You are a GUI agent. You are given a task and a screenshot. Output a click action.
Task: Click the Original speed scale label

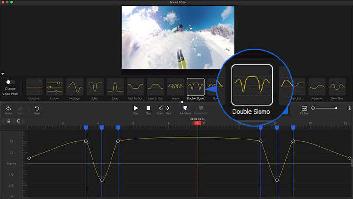click(x=11, y=163)
